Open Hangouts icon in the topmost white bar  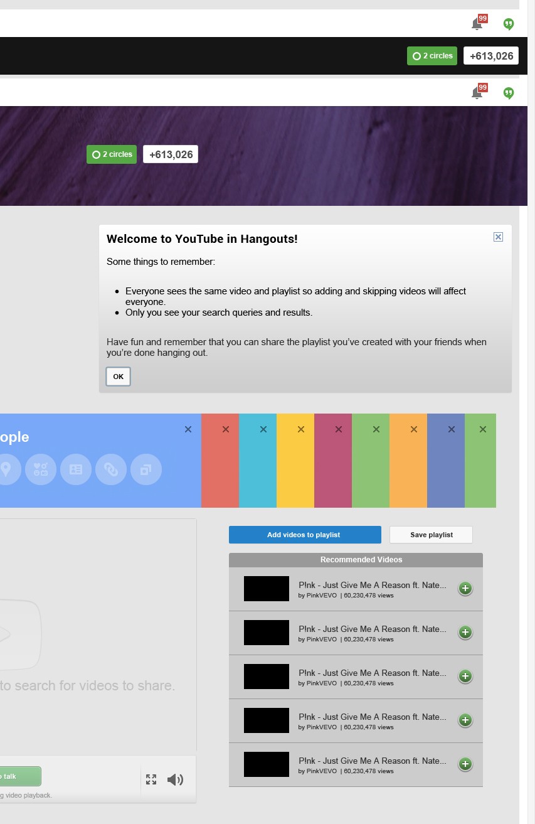point(509,24)
